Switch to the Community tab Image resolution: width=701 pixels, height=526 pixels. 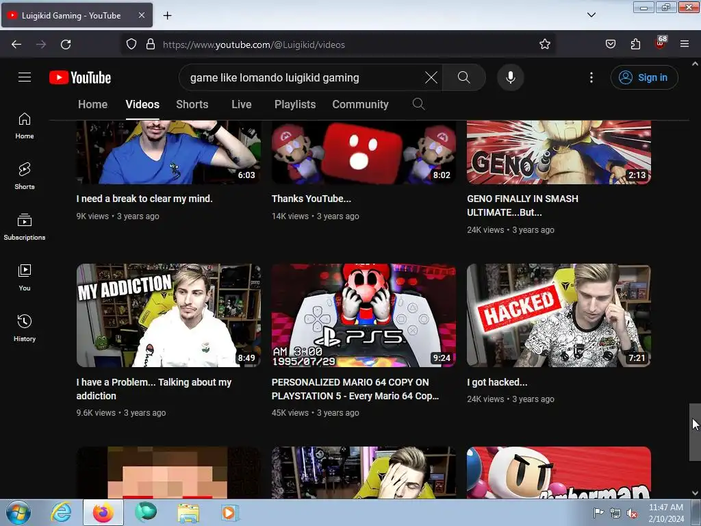(x=360, y=104)
